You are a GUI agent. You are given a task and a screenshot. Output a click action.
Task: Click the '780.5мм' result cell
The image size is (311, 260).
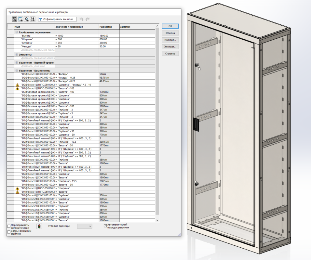(109, 181)
